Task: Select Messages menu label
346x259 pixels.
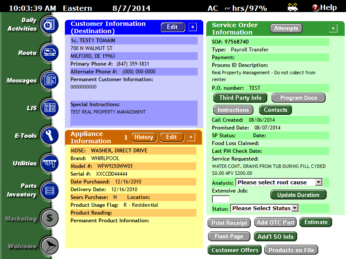Action: [21, 81]
